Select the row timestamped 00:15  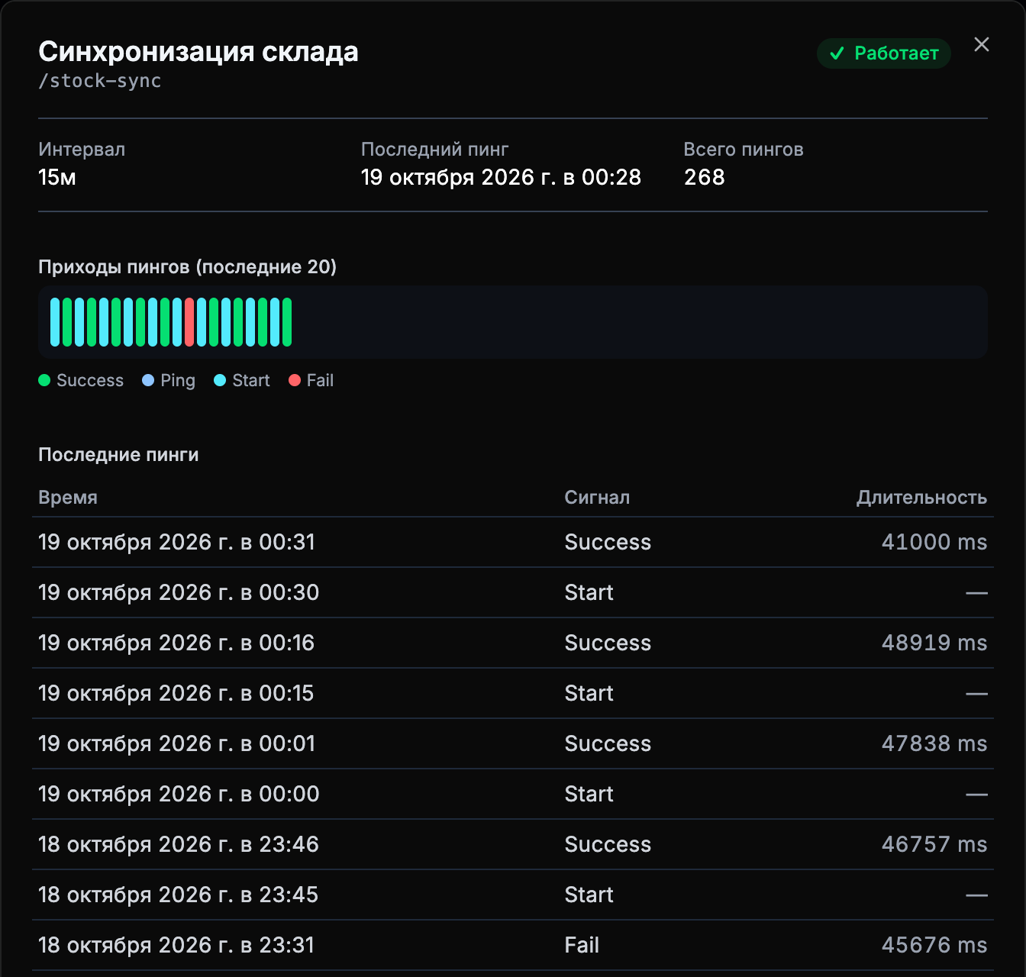click(513, 693)
